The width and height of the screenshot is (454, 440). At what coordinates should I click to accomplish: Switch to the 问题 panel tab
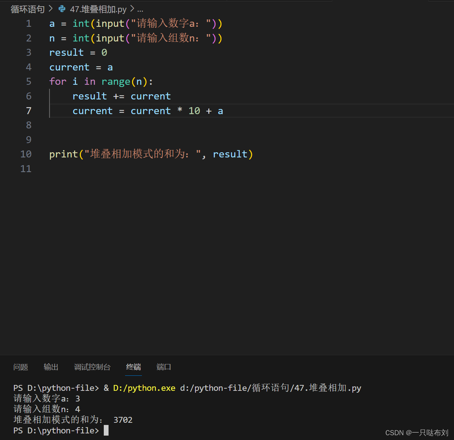point(21,367)
